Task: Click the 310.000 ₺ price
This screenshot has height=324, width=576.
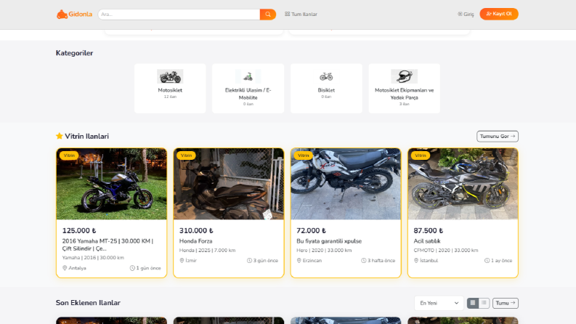Action: point(196,231)
